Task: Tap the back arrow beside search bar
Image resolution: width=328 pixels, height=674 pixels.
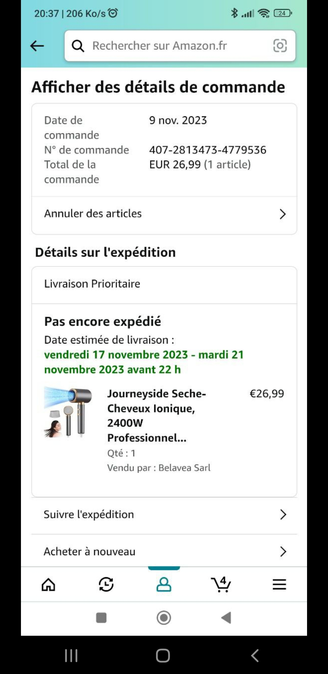Action: tap(37, 46)
